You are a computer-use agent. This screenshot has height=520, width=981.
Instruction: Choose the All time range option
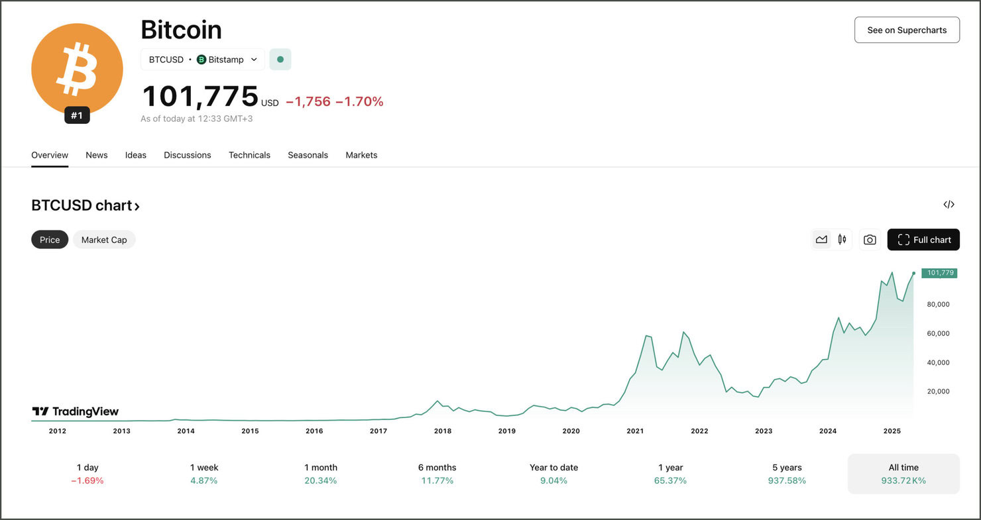pos(903,474)
